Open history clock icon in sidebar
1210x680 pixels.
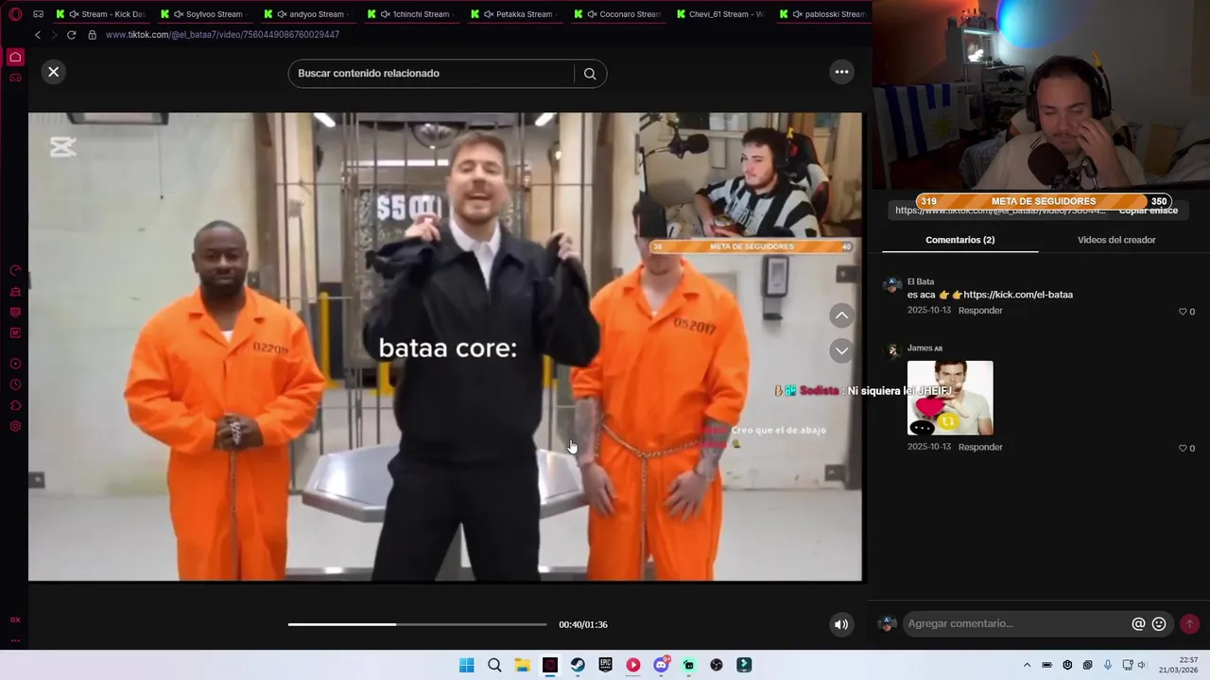pos(15,384)
